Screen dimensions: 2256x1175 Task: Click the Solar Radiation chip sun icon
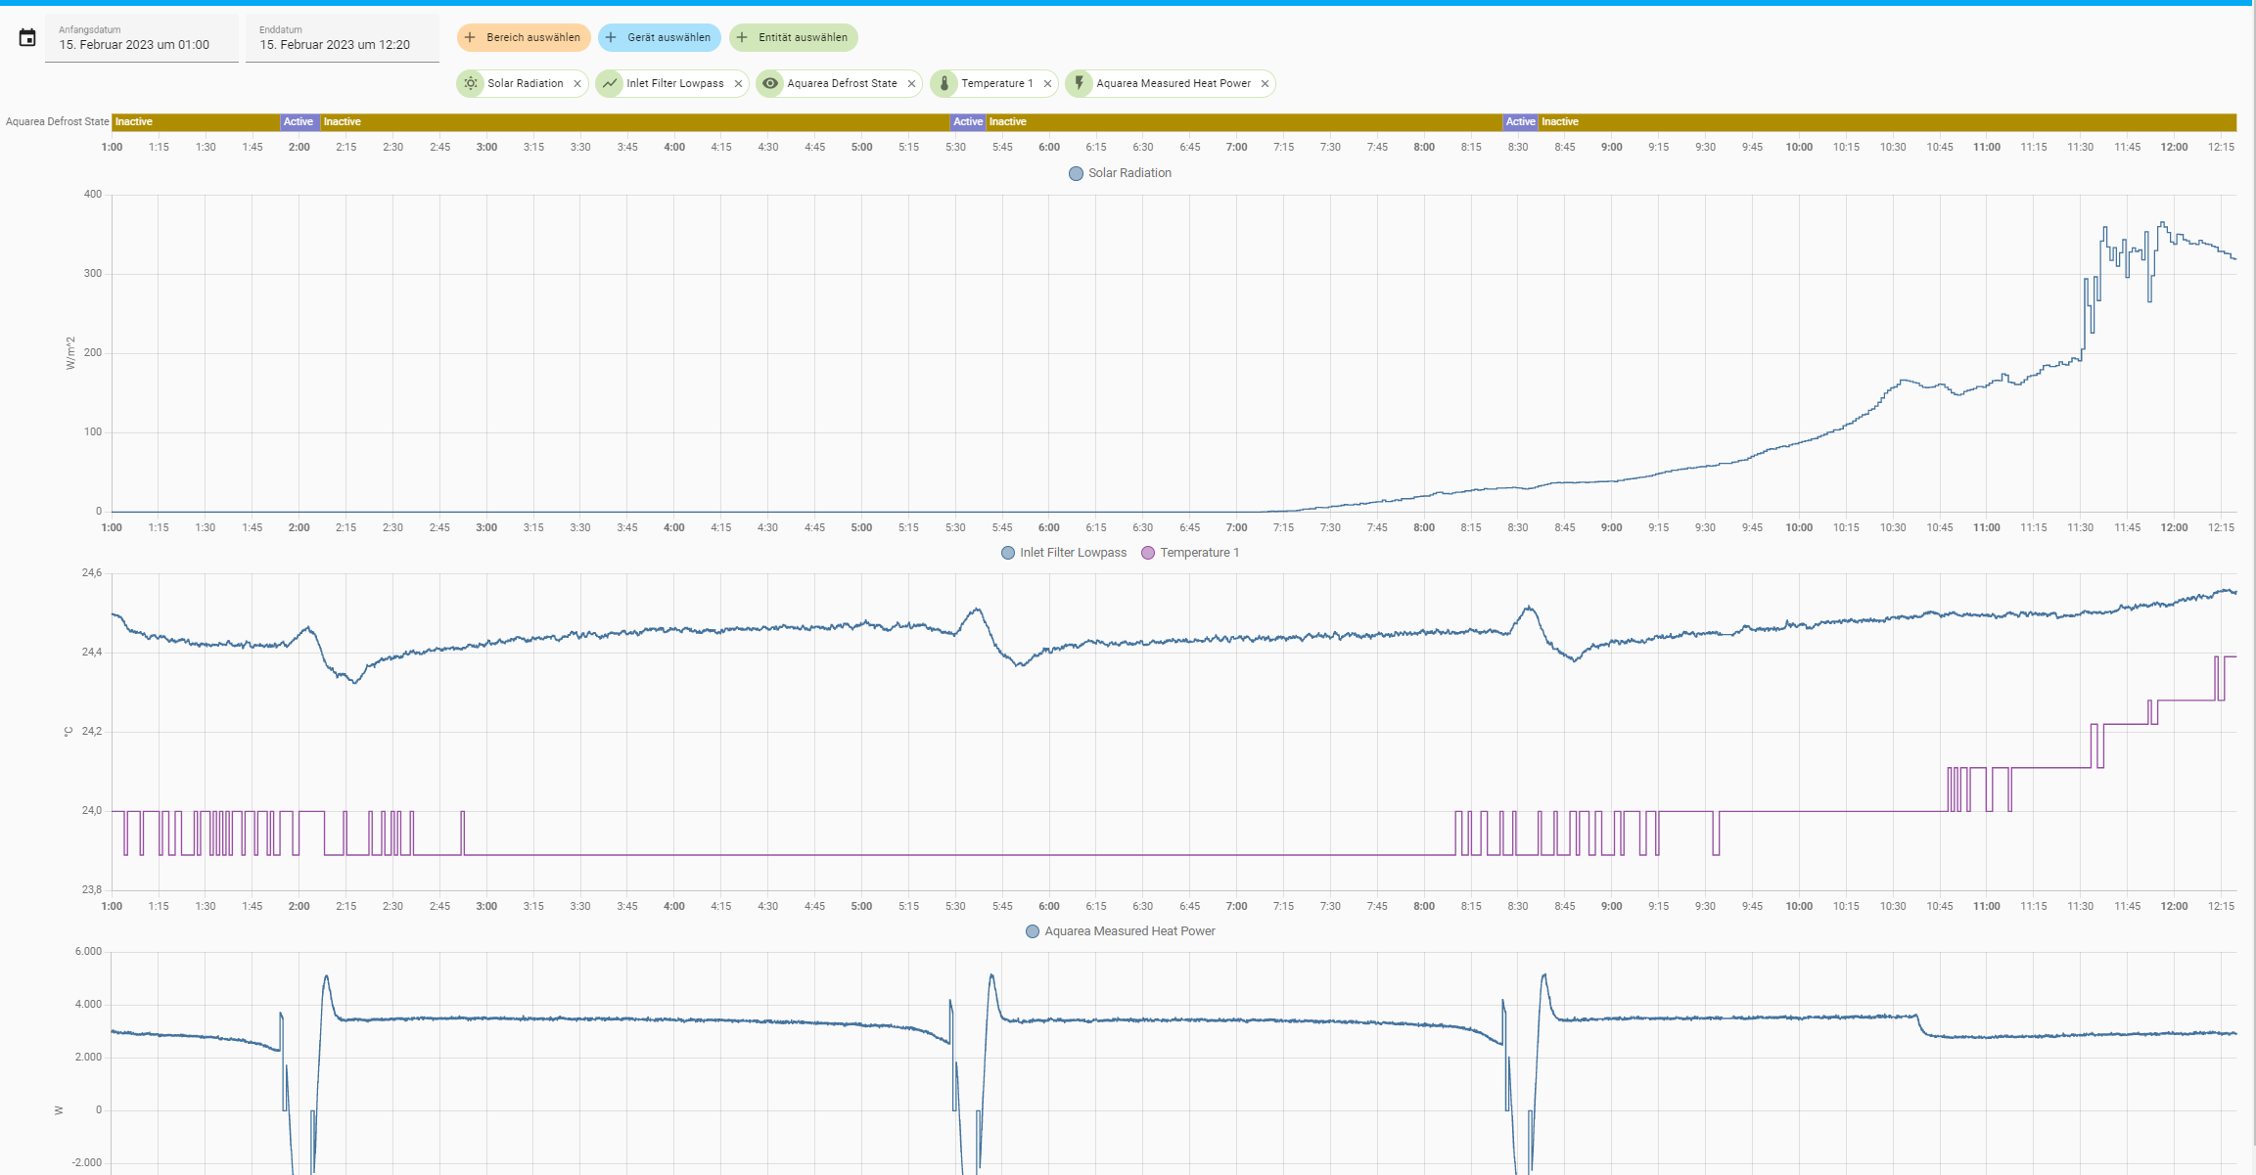click(471, 83)
